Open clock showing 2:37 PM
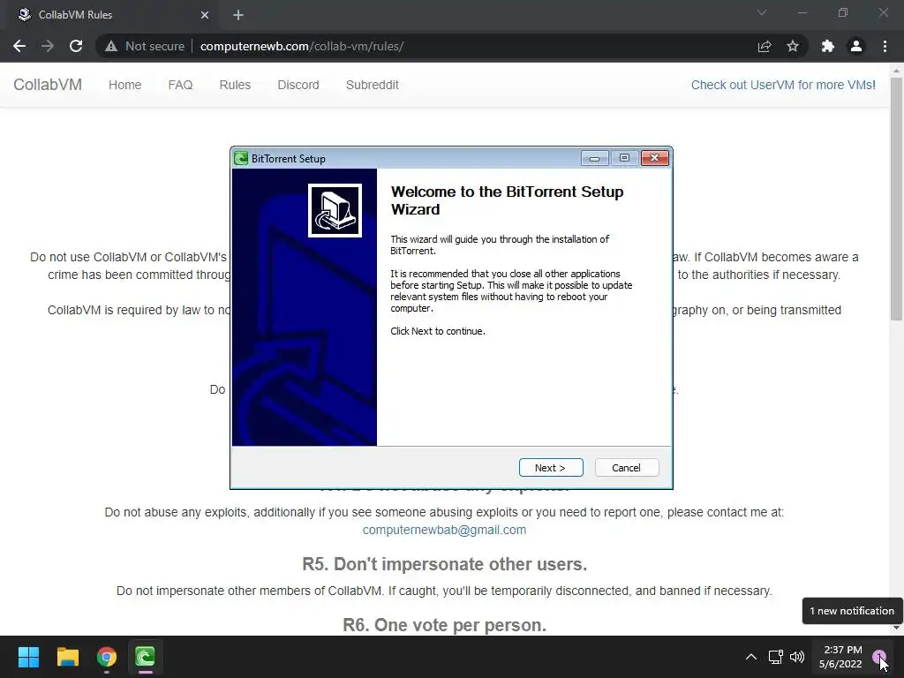904x678 pixels. pyautogui.click(x=840, y=657)
